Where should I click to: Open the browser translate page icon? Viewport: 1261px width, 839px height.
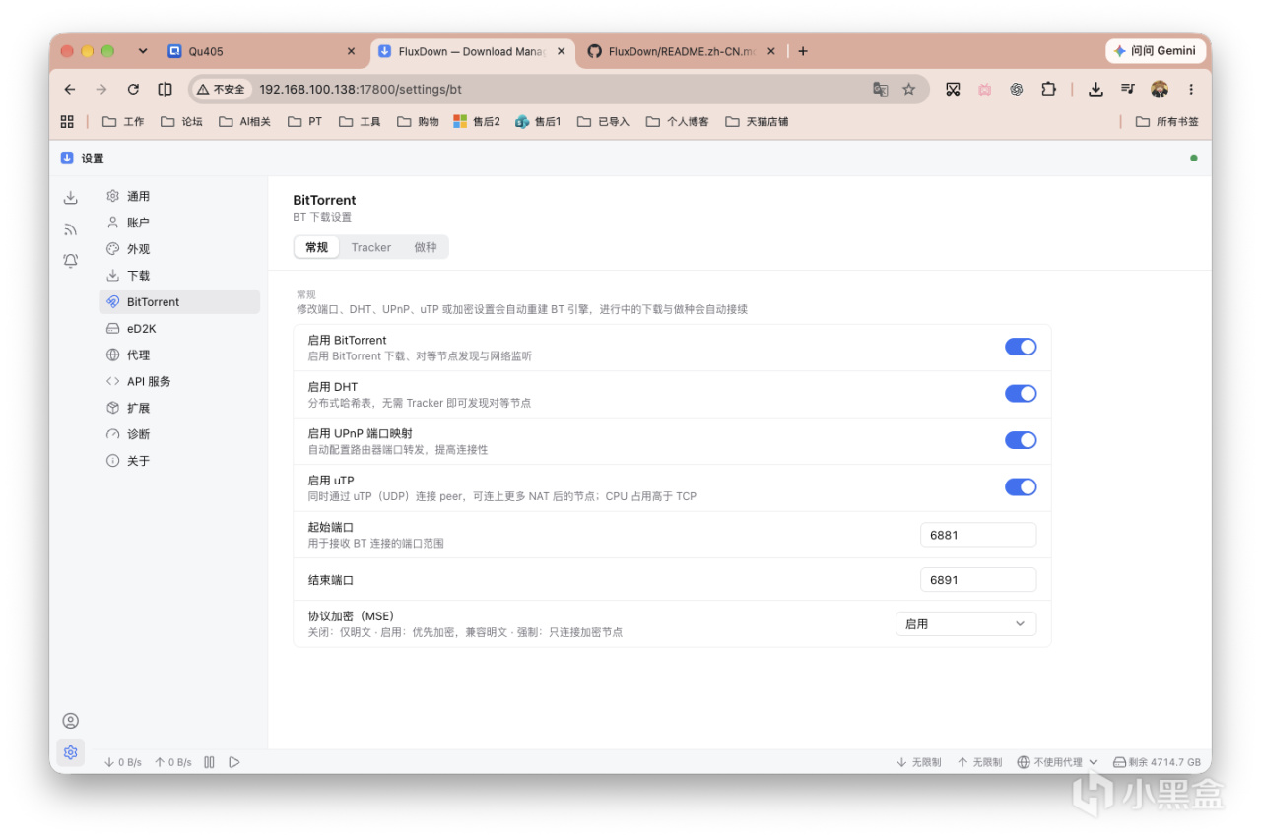tap(881, 89)
